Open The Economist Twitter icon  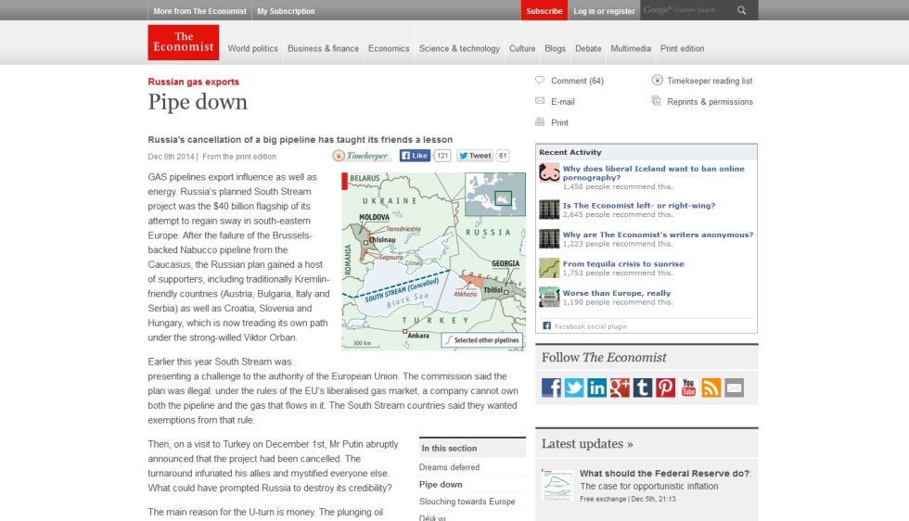tap(574, 388)
